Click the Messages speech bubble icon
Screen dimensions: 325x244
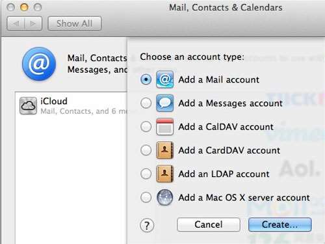coord(164,103)
